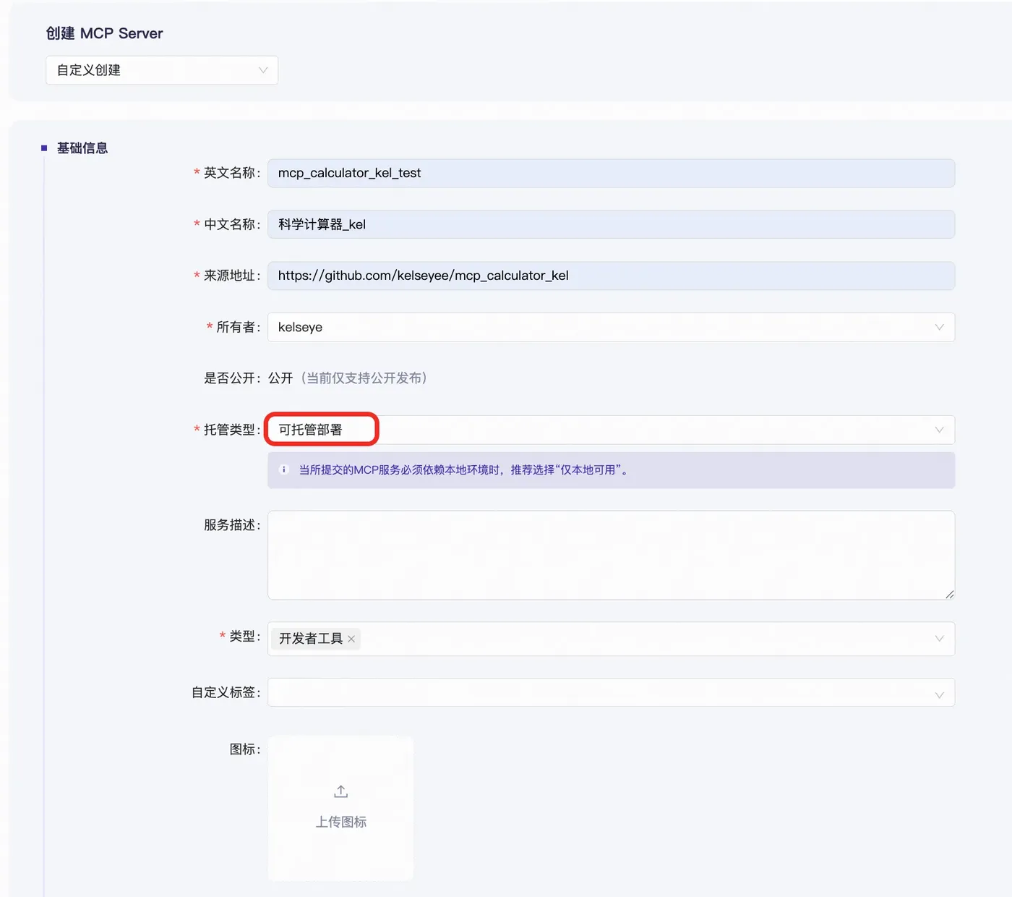Click the 仅本地可用 notice banner text
This screenshot has width=1012, height=897.
463,470
